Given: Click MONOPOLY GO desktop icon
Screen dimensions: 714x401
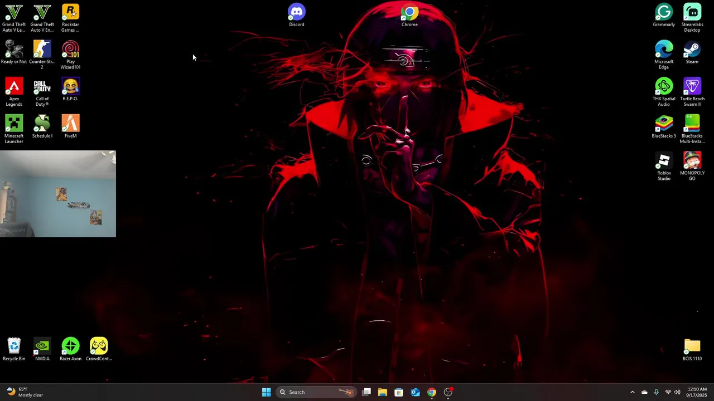Looking at the screenshot, I should point(692,167).
